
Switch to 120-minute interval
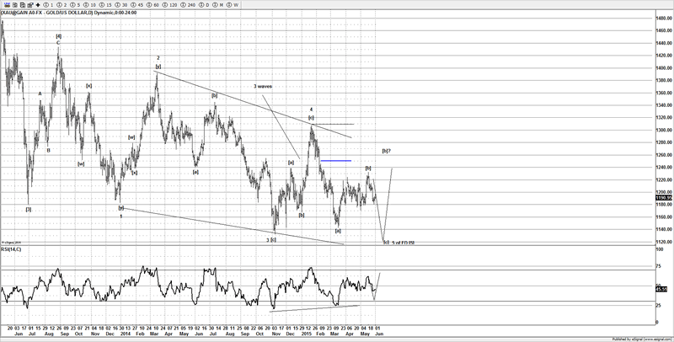(170, 5)
